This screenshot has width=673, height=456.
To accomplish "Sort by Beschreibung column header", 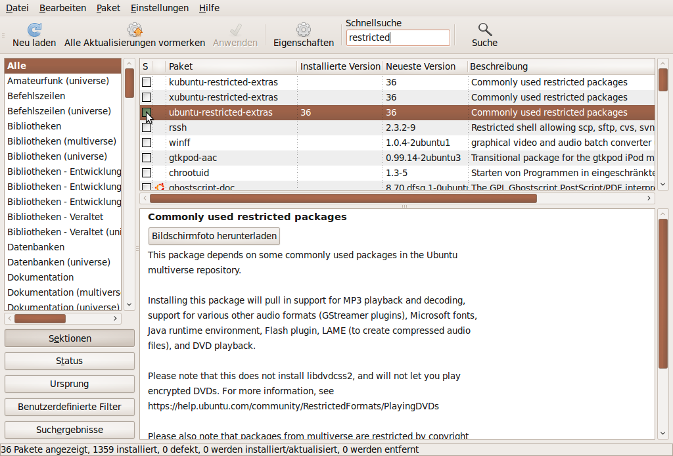I will [561, 66].
